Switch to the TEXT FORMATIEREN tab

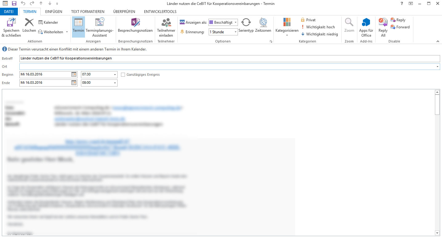88,12
